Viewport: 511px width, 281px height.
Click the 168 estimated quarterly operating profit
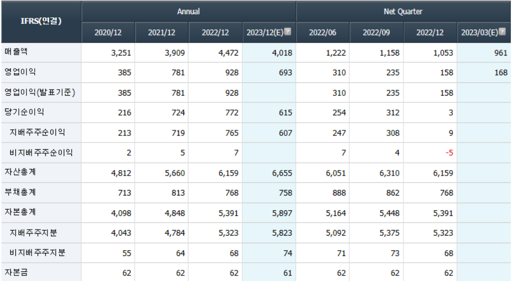(x=501, y=73)
